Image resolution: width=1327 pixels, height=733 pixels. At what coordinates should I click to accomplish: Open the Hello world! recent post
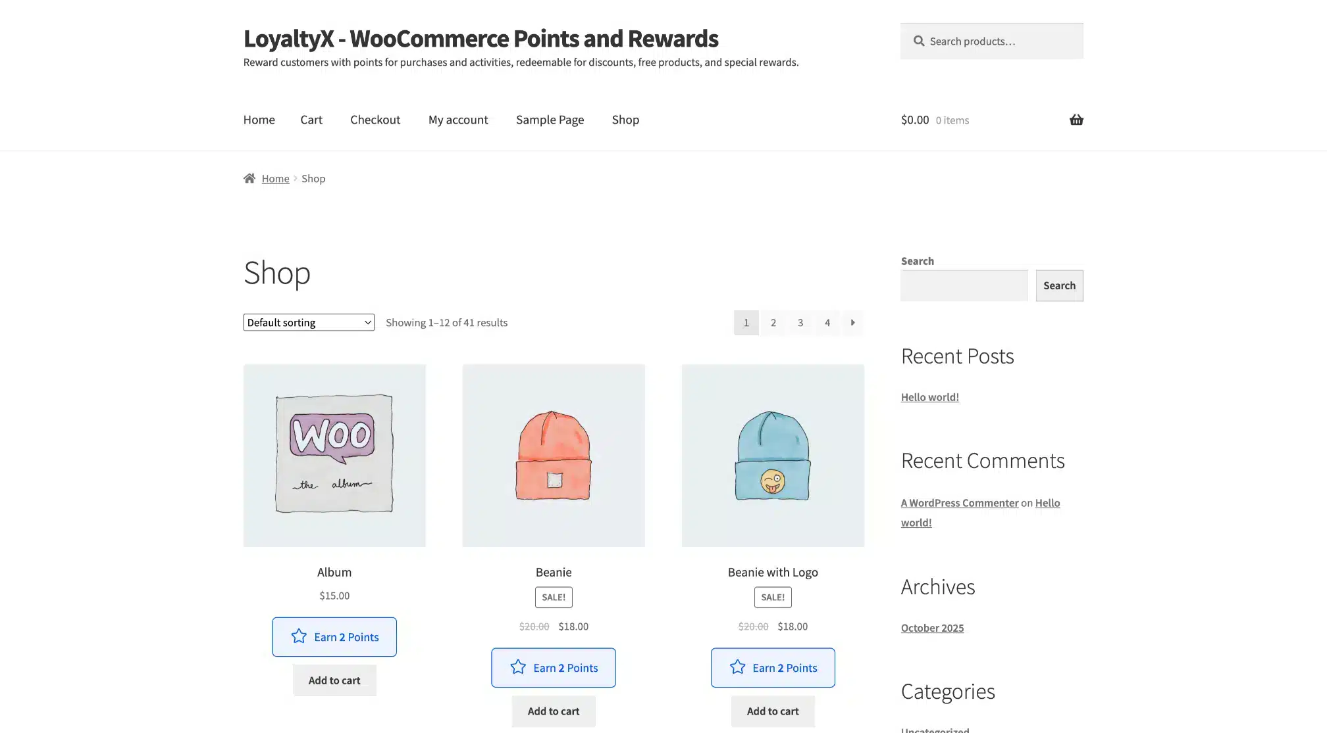click(x=930, y=397)
